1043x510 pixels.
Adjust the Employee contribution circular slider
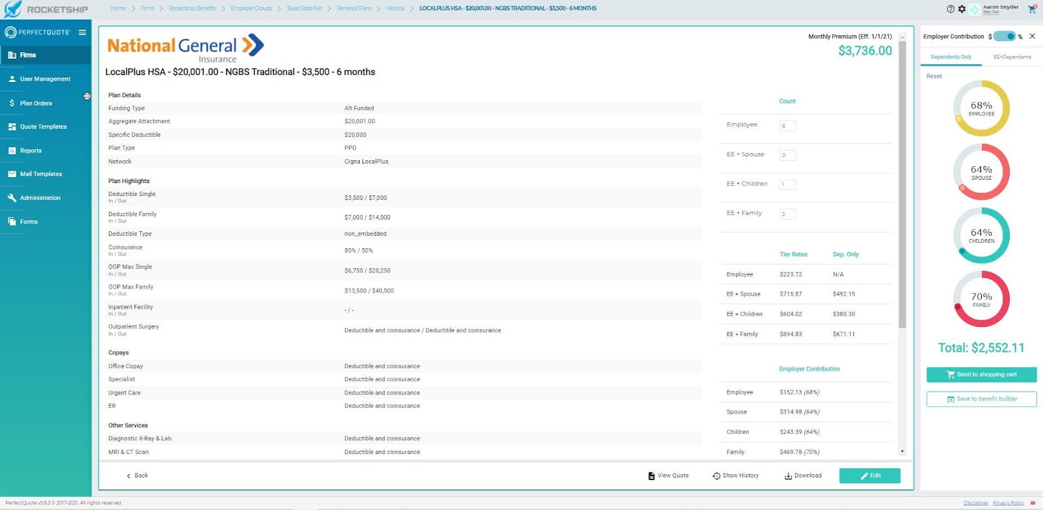click(x=981, y=108)
